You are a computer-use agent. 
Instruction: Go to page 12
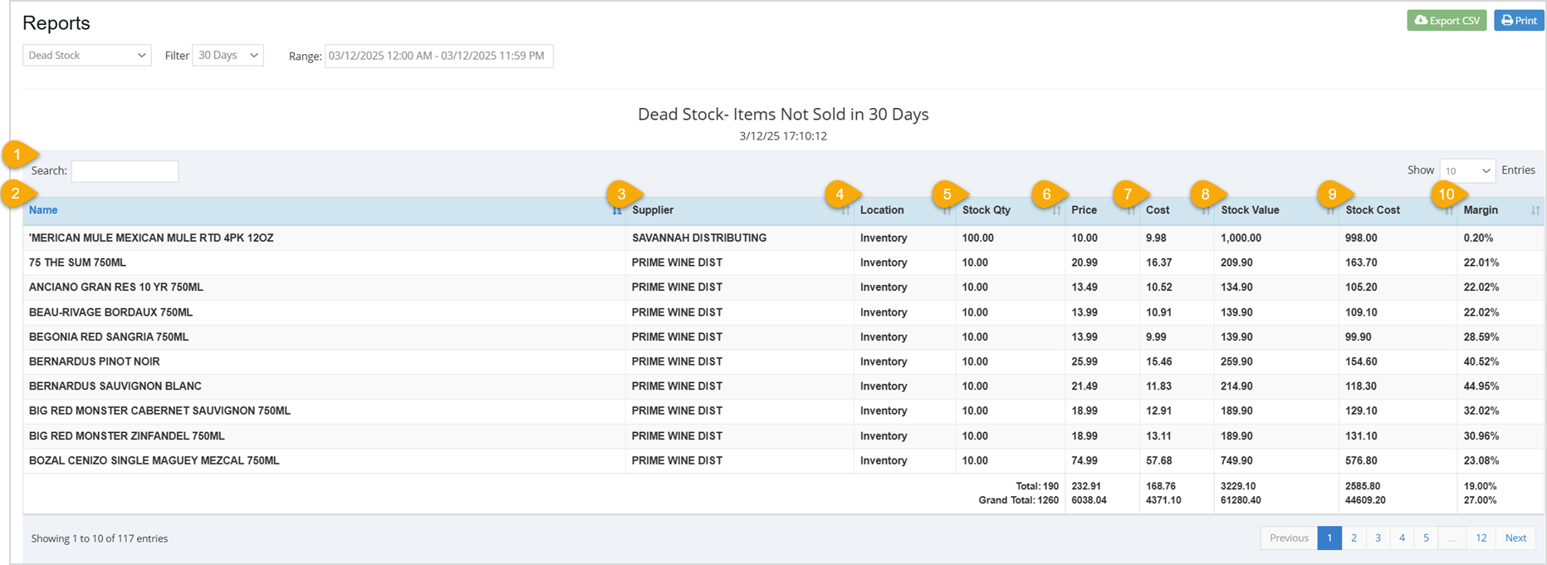1481,538
